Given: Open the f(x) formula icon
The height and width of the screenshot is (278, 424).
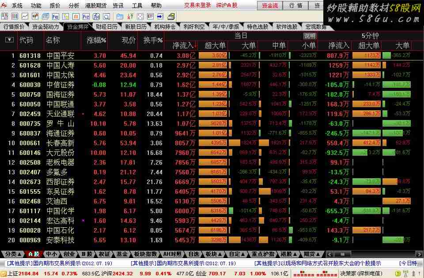Looking at the screenshot, I should pyautogui.click(x=96, y=17).
